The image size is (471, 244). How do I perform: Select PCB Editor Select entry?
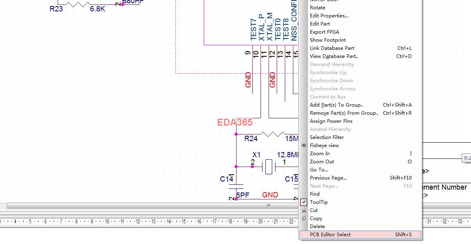pyautogui.click(x=360, y=234)
